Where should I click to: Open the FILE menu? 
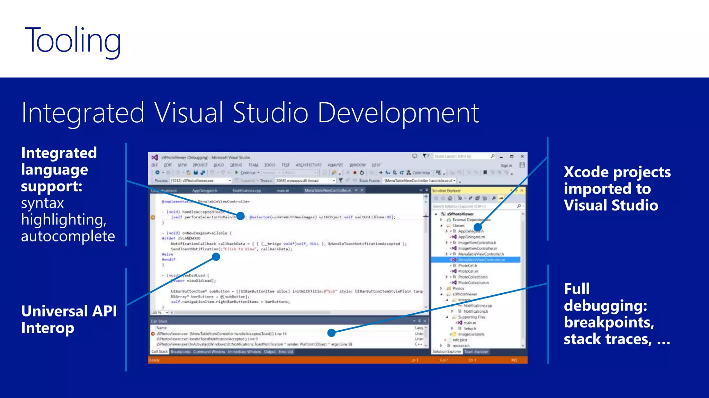(x=155, y=165)
